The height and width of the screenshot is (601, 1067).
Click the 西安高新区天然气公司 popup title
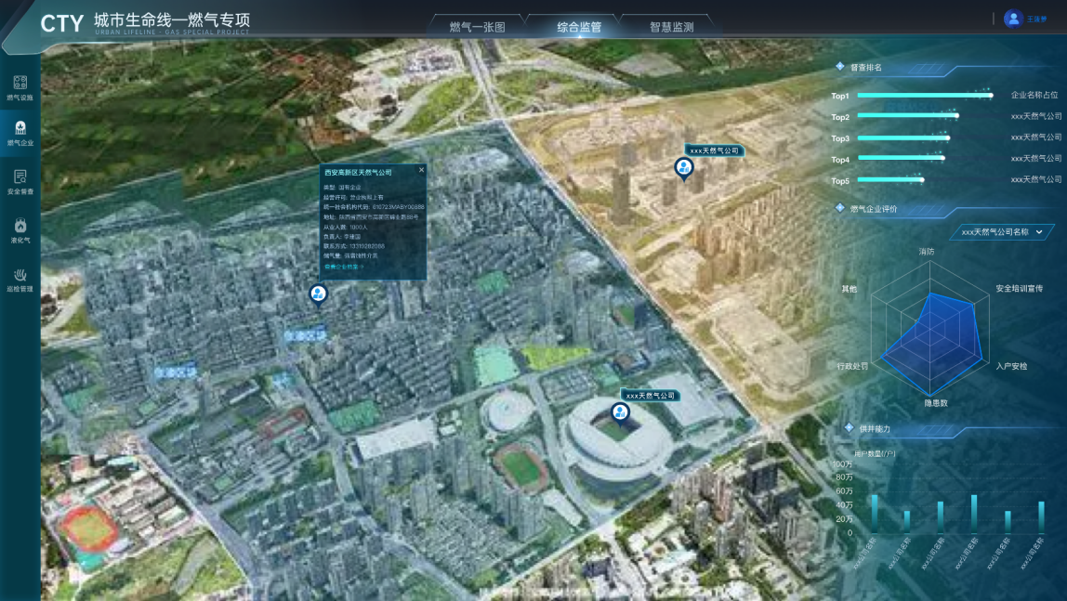[x=358, y=172]
